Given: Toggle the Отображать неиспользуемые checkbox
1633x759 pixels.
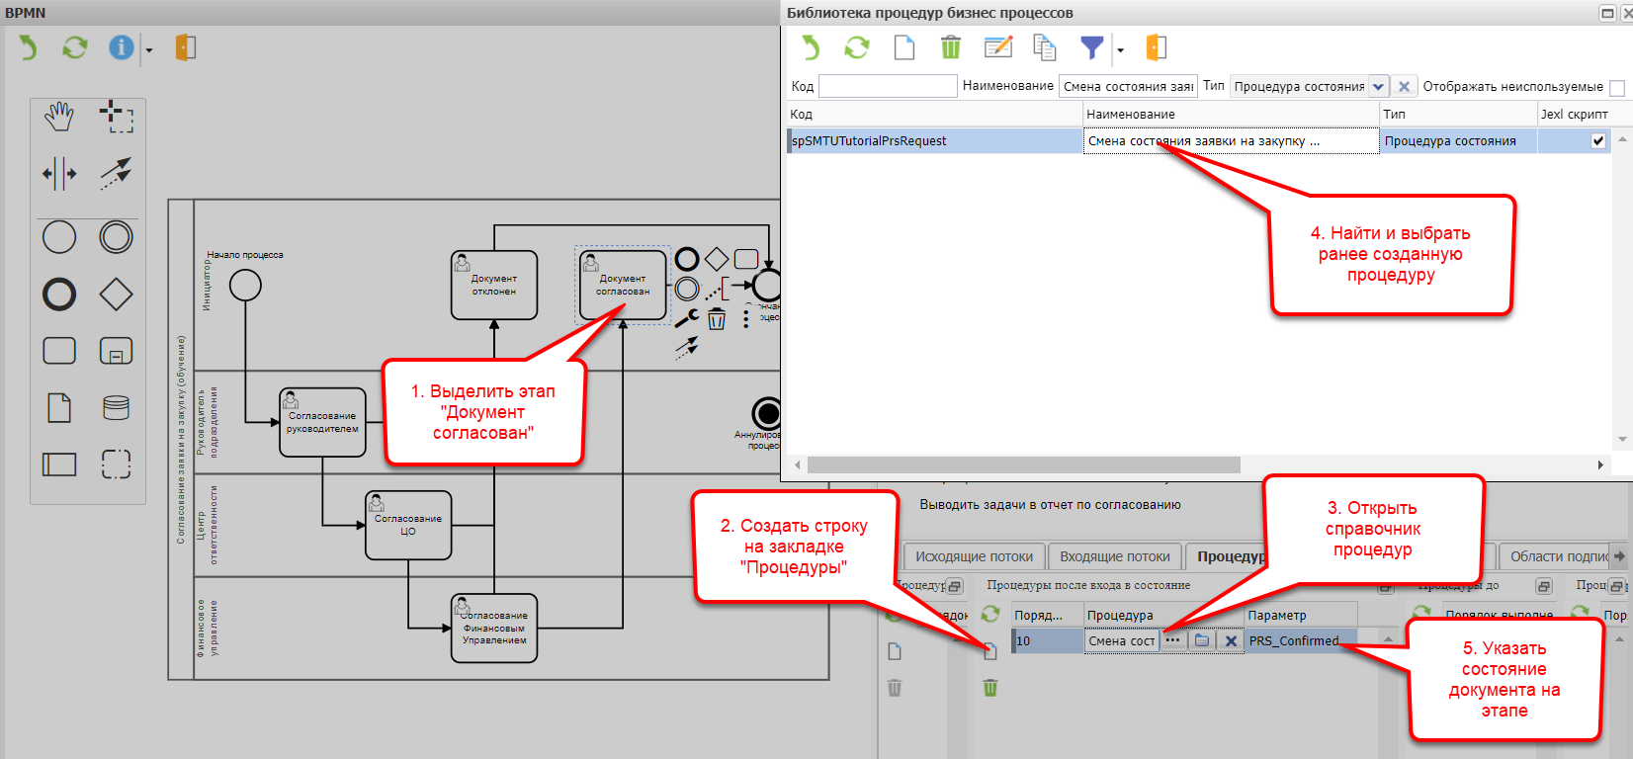Looking at the screenshot, I should pos(1617,88).
